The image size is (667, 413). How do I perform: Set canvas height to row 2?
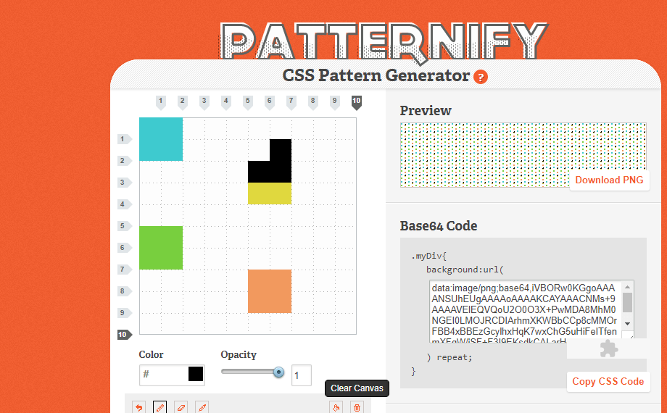point(125,160)
